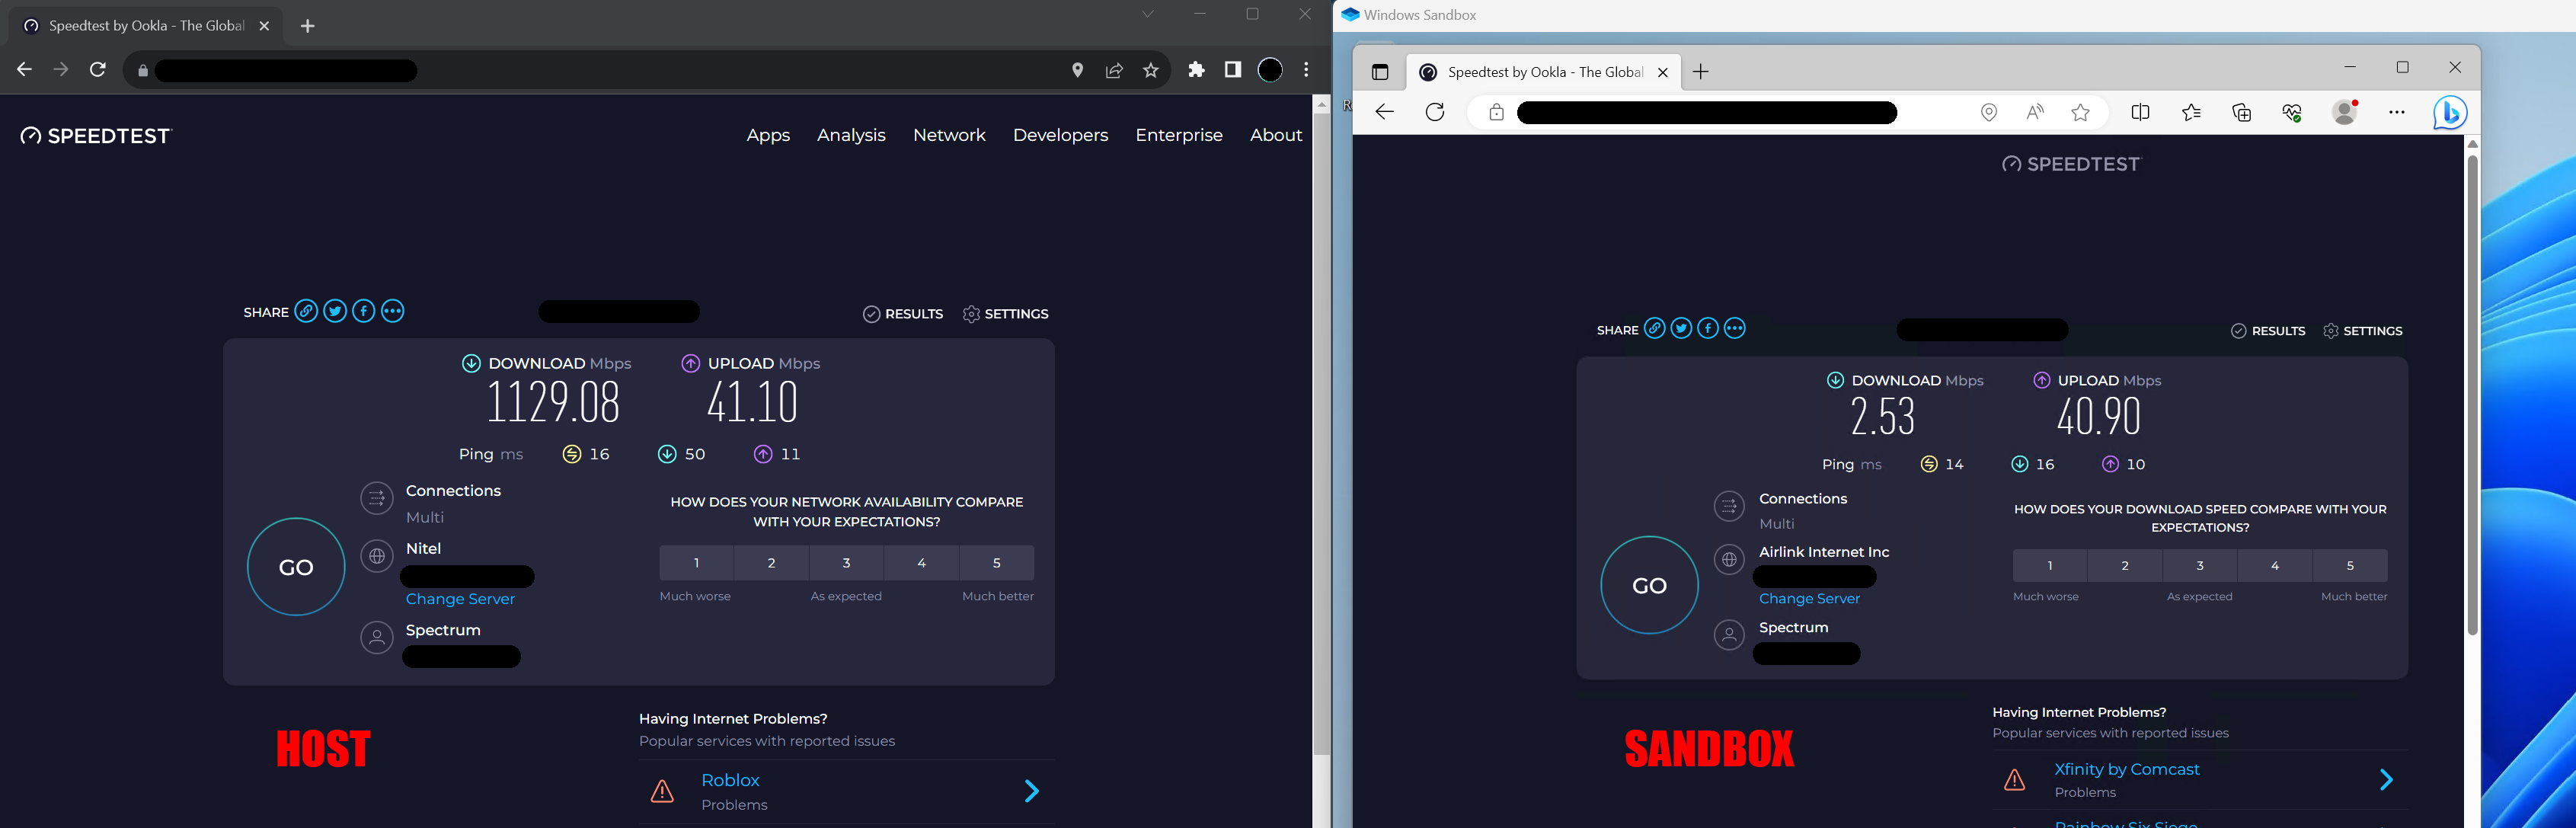Rate 5 Much better on Sandbox survey

pyautogui.click(x=2351, y=565)
